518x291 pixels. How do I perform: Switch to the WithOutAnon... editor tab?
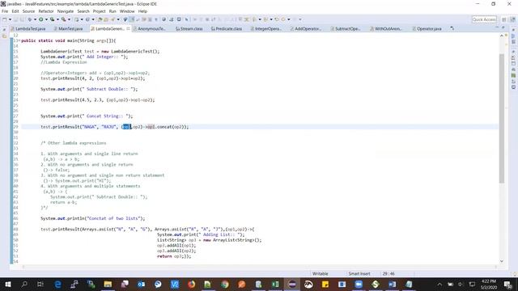click(385, 29)
